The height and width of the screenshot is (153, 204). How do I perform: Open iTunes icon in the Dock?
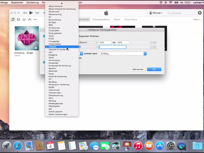coord(138,146)
